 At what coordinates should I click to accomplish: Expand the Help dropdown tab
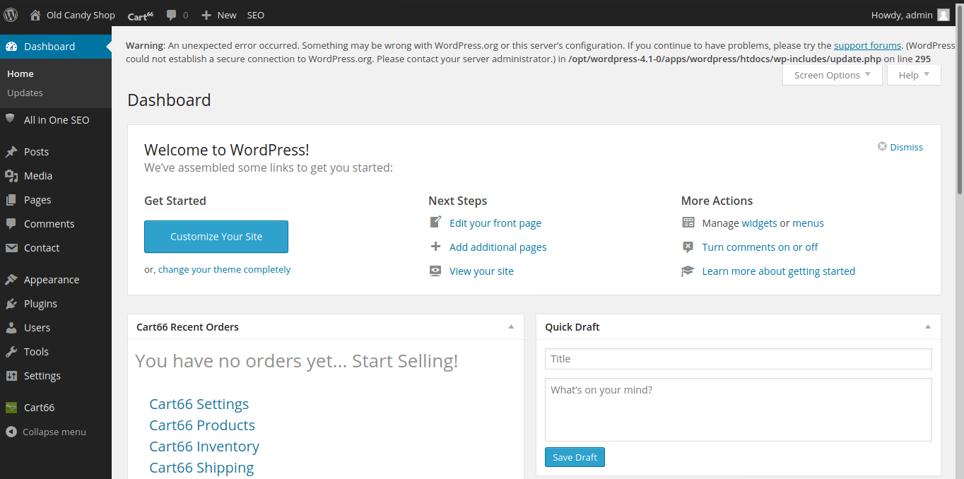coord(914,75)
